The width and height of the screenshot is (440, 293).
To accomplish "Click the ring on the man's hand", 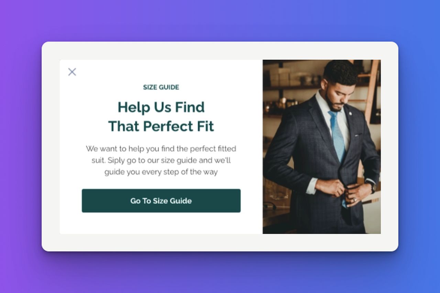I will click(x=355, y=199).
